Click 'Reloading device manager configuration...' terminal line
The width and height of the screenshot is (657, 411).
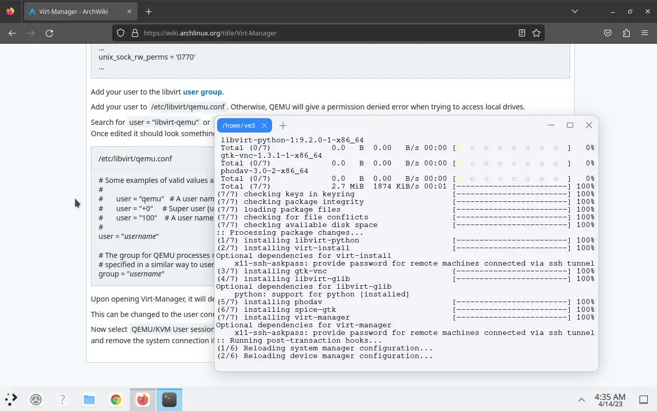[325, 356]
